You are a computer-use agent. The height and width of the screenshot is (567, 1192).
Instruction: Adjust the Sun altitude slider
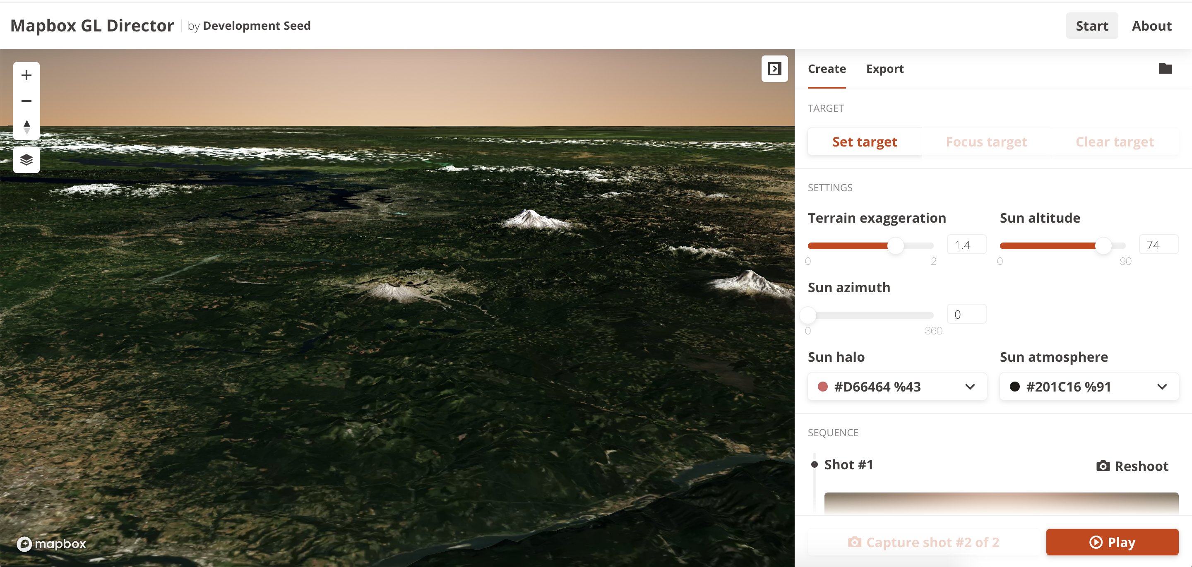pos(1103,246)
